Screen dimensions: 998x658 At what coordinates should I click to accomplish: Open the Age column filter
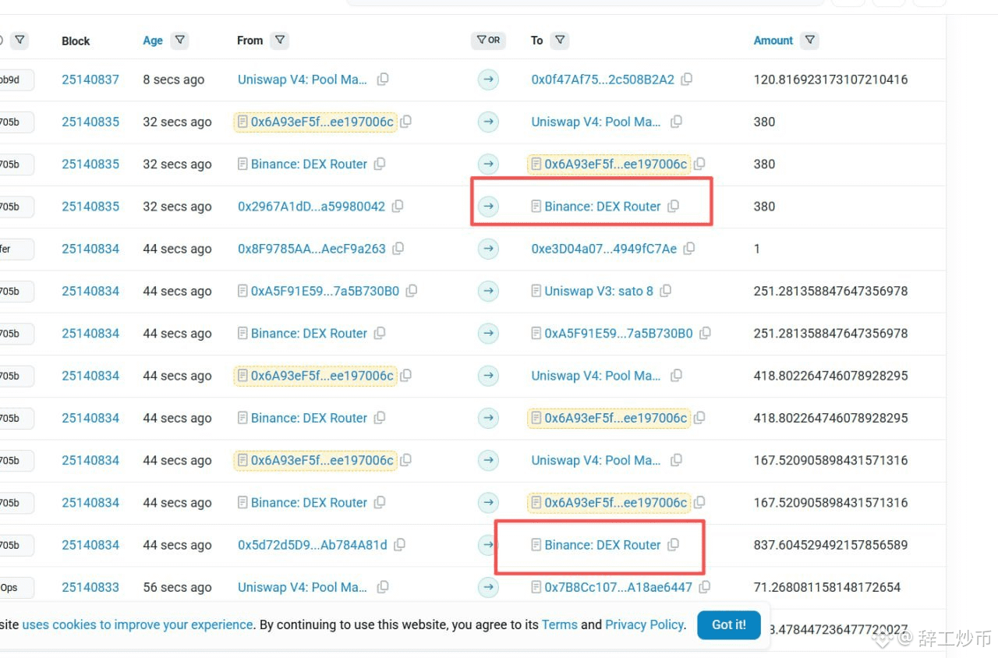pos(180,41)
